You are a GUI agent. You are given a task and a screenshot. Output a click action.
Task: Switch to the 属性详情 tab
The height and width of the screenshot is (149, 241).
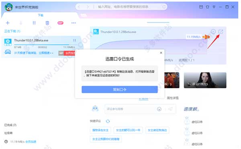point(173,98)
